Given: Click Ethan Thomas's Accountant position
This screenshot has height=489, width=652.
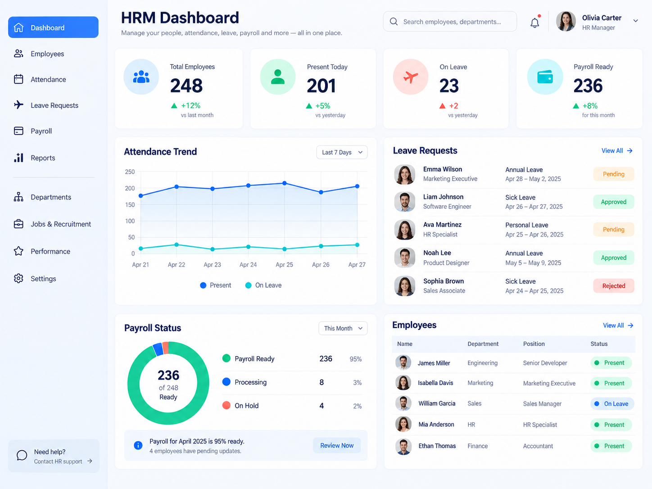Looking at the screenshot, I should (538, 446).
